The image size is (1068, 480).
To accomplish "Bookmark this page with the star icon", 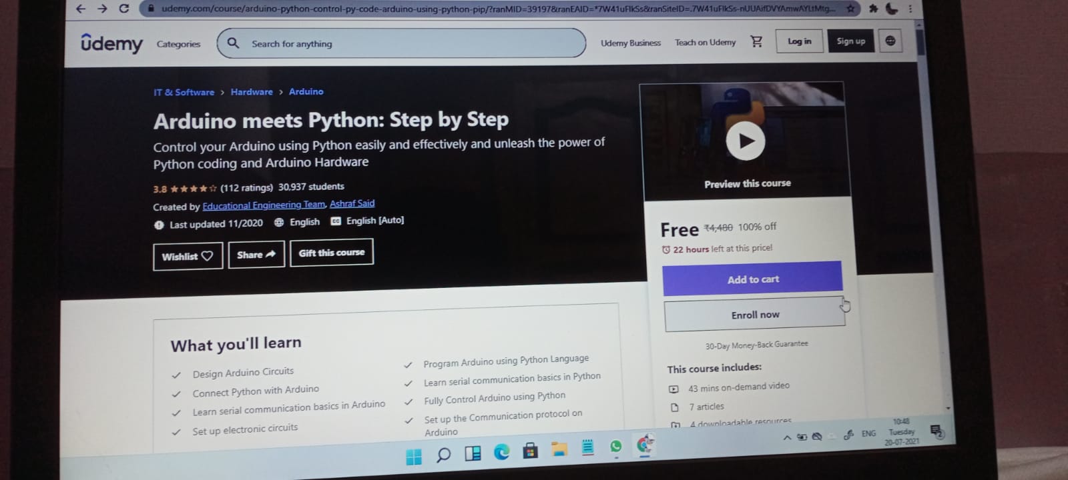I will 850,9.
